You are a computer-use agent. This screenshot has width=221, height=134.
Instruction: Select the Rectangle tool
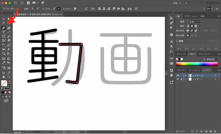[3, 36]
